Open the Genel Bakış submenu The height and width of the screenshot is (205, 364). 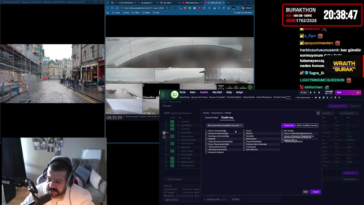pyautogui.click(x=185, y=97)
